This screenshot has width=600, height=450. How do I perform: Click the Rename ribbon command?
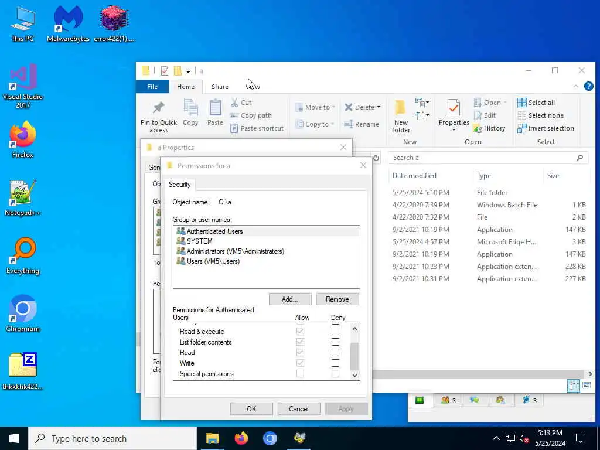point(362,124)
